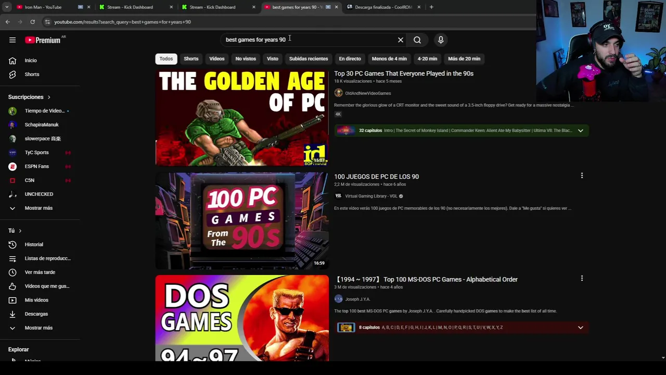666x375 pixels.
Task: Click the browser address bar URL
Action: (x=123, y=22)
